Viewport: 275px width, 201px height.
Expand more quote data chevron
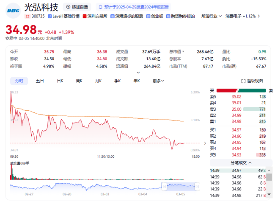(138, 73)
